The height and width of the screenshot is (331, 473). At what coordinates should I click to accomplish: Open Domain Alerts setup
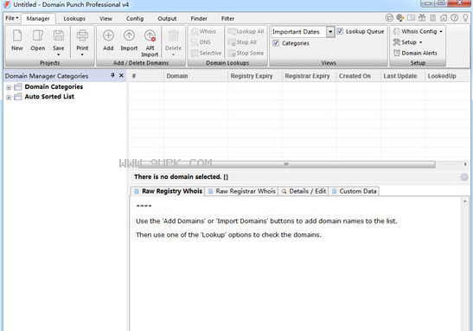tap(415, 53)
